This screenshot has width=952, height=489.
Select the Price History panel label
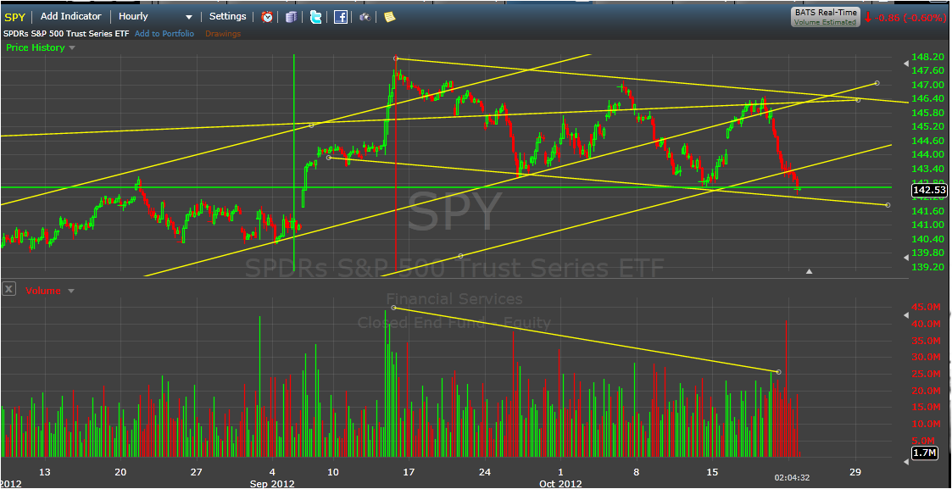coord(36,48)
